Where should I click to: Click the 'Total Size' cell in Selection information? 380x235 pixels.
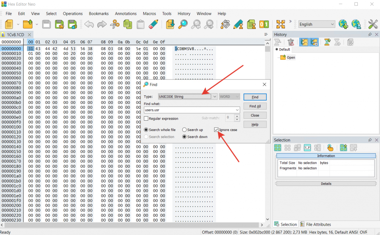click(287, 163)
